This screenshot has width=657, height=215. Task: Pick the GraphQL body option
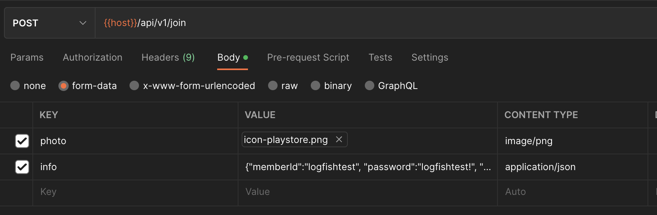click(x=370, y=86)
